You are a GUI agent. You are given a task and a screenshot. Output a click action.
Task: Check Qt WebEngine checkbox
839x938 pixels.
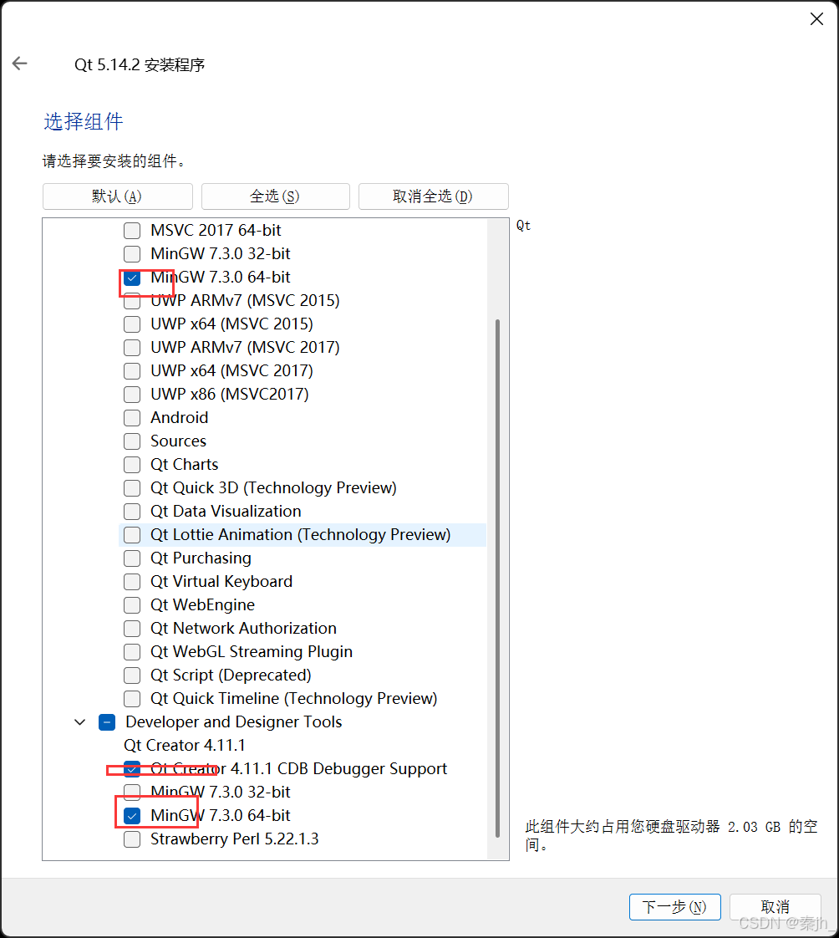131,605
